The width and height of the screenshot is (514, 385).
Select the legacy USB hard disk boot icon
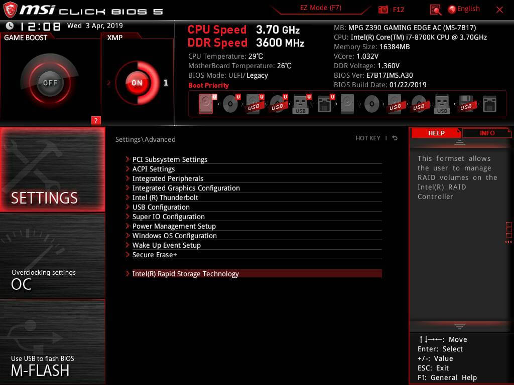coord(395,104)
